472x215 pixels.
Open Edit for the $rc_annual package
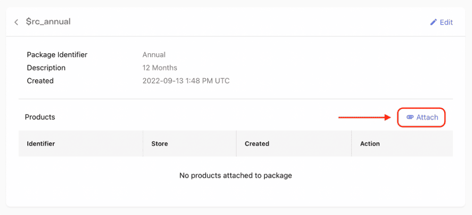(x=441, y=22)
